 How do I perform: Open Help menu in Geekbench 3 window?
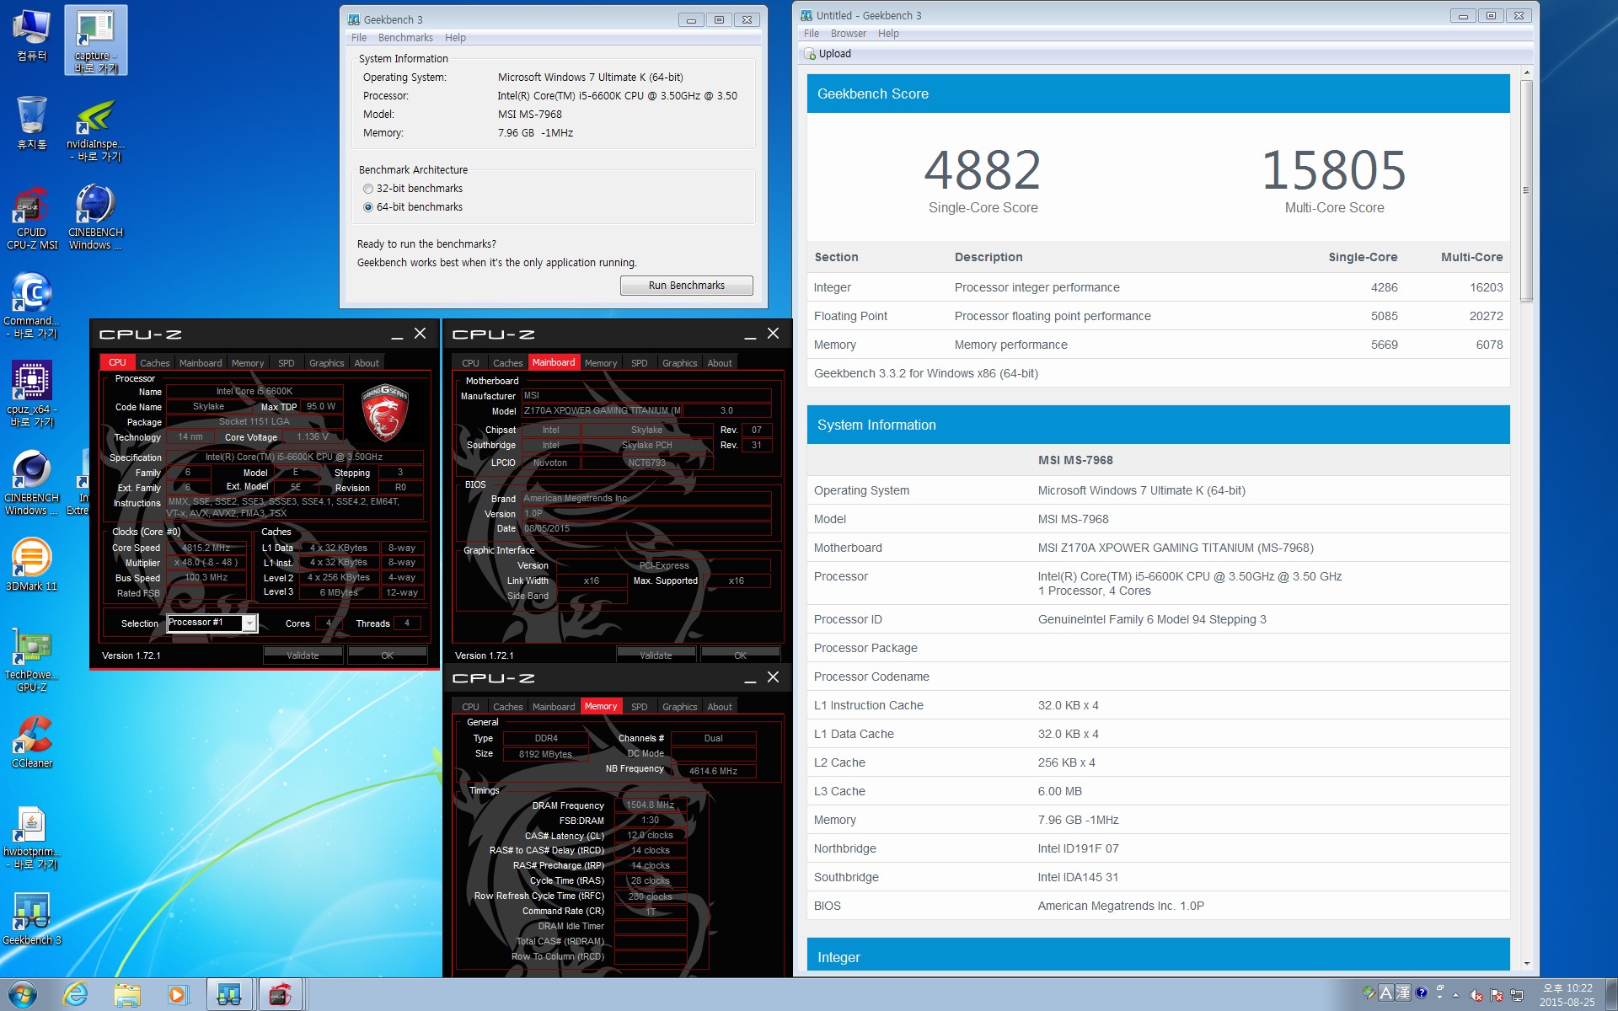455,38
